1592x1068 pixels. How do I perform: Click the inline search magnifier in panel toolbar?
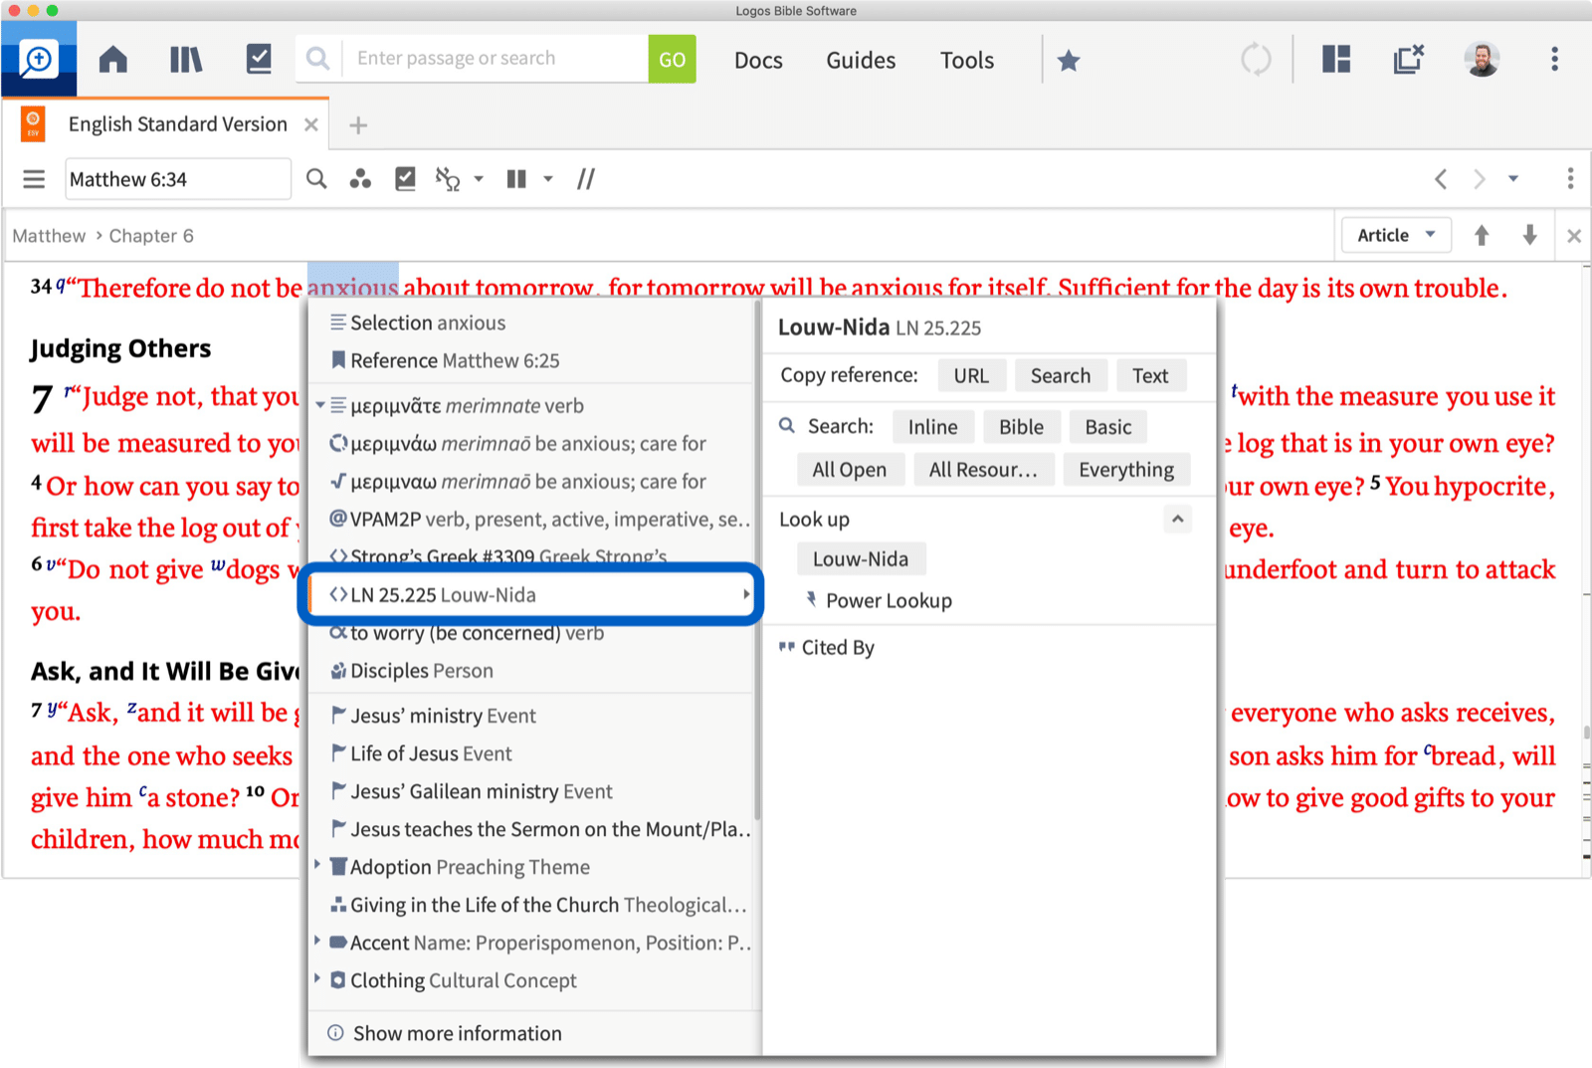point(316,179)
